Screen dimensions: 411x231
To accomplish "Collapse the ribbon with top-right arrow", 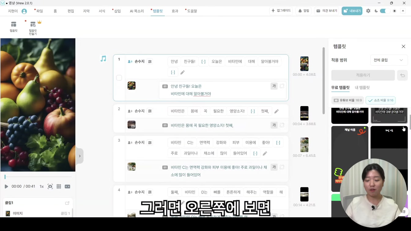I will (403, 11).
